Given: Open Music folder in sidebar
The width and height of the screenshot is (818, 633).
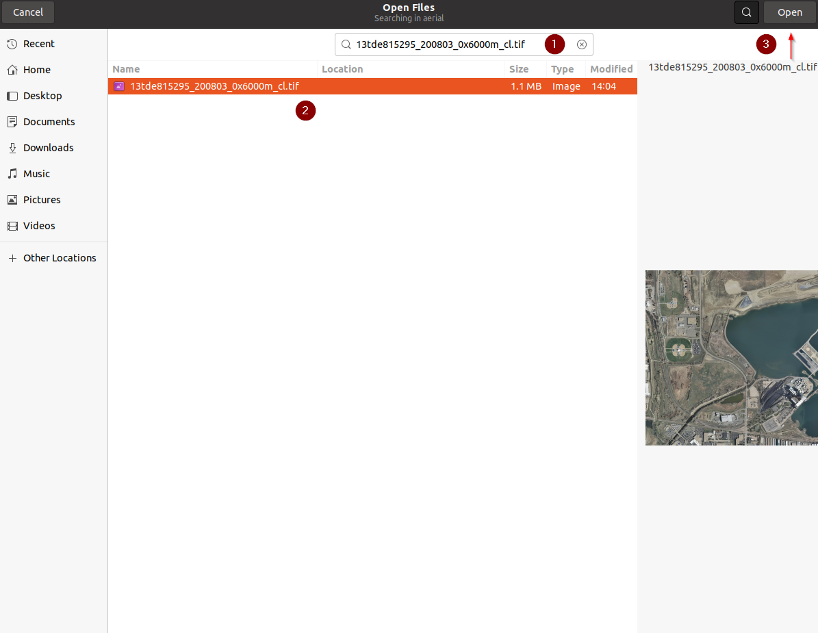Looking at the screenshot, I should 53,174.
